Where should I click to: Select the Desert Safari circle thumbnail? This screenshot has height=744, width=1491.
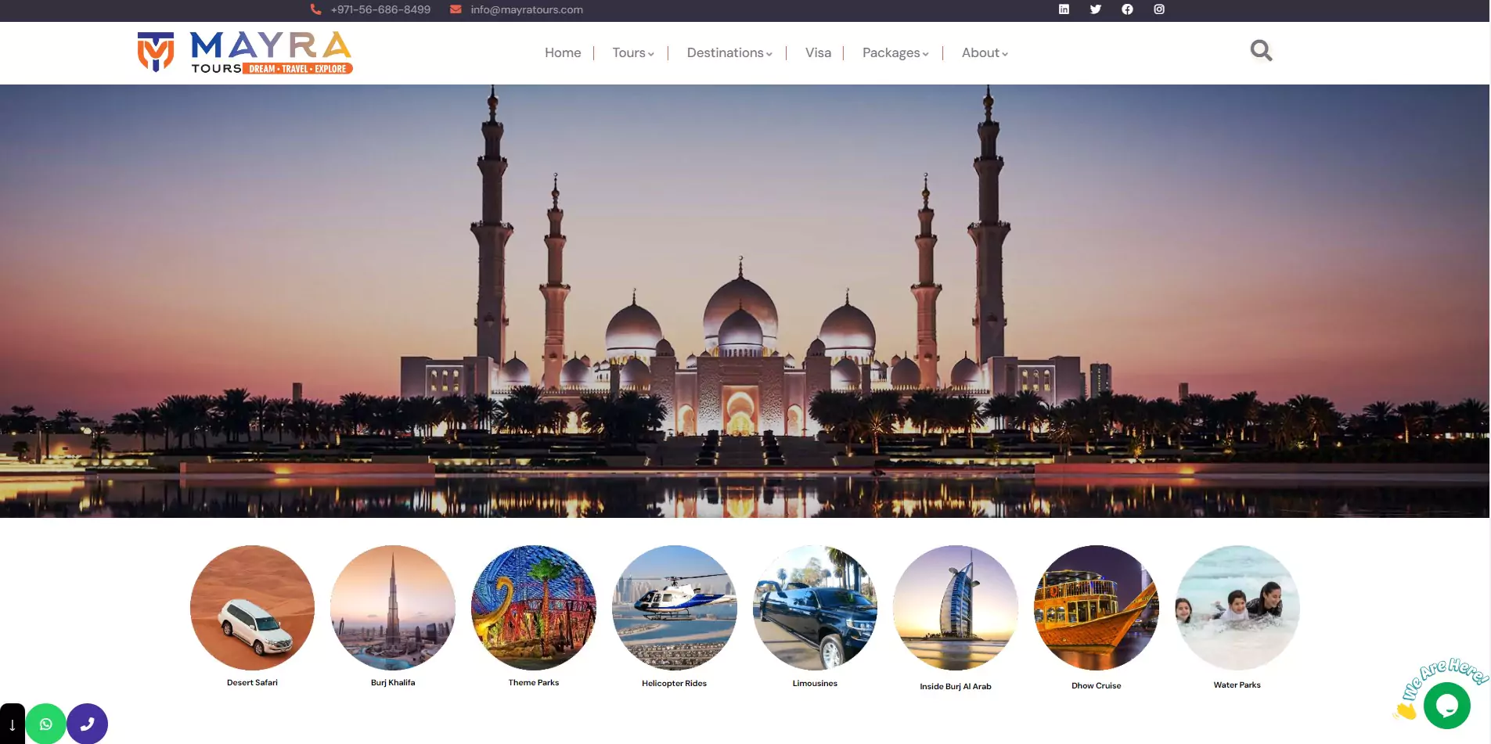tap(252, 608)
